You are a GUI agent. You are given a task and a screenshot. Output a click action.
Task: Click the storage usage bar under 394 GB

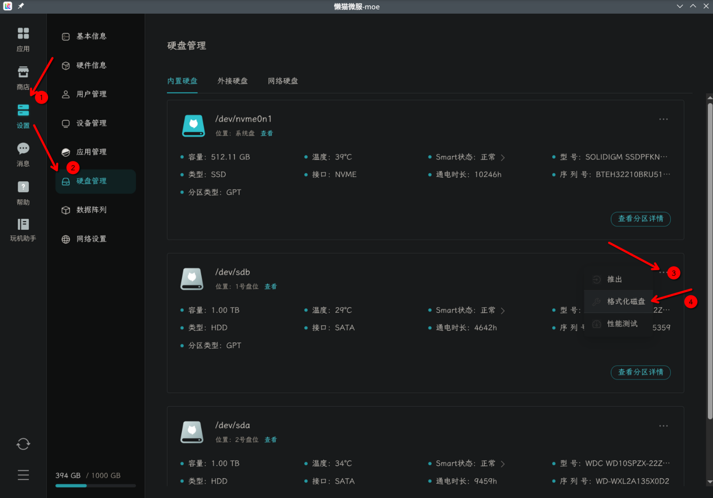95,485
